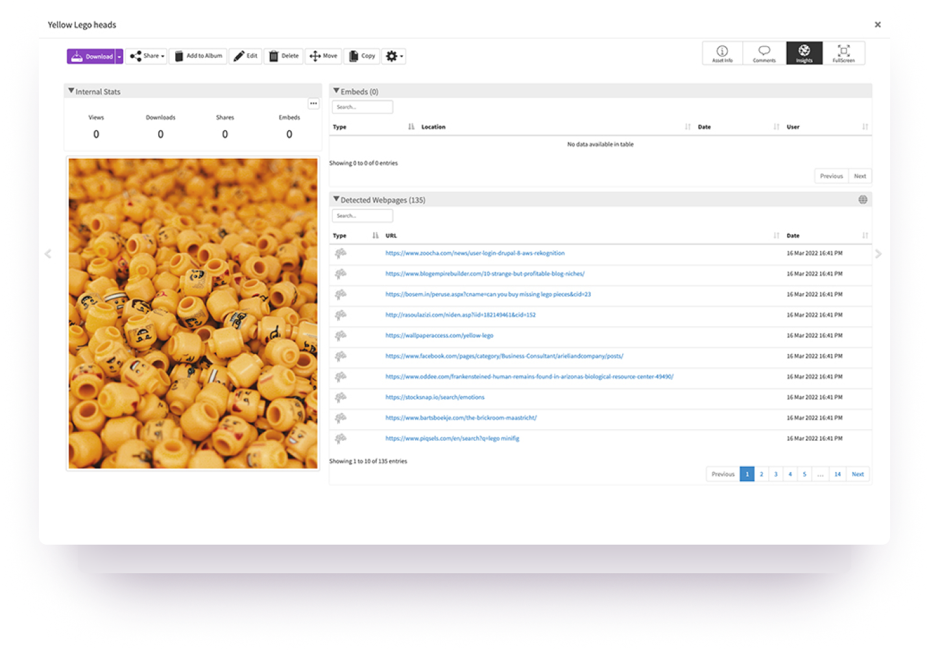This screenshot has height=651, width=929.
Task: Switch to the Comments tab
Action: (x=764, y=53)
